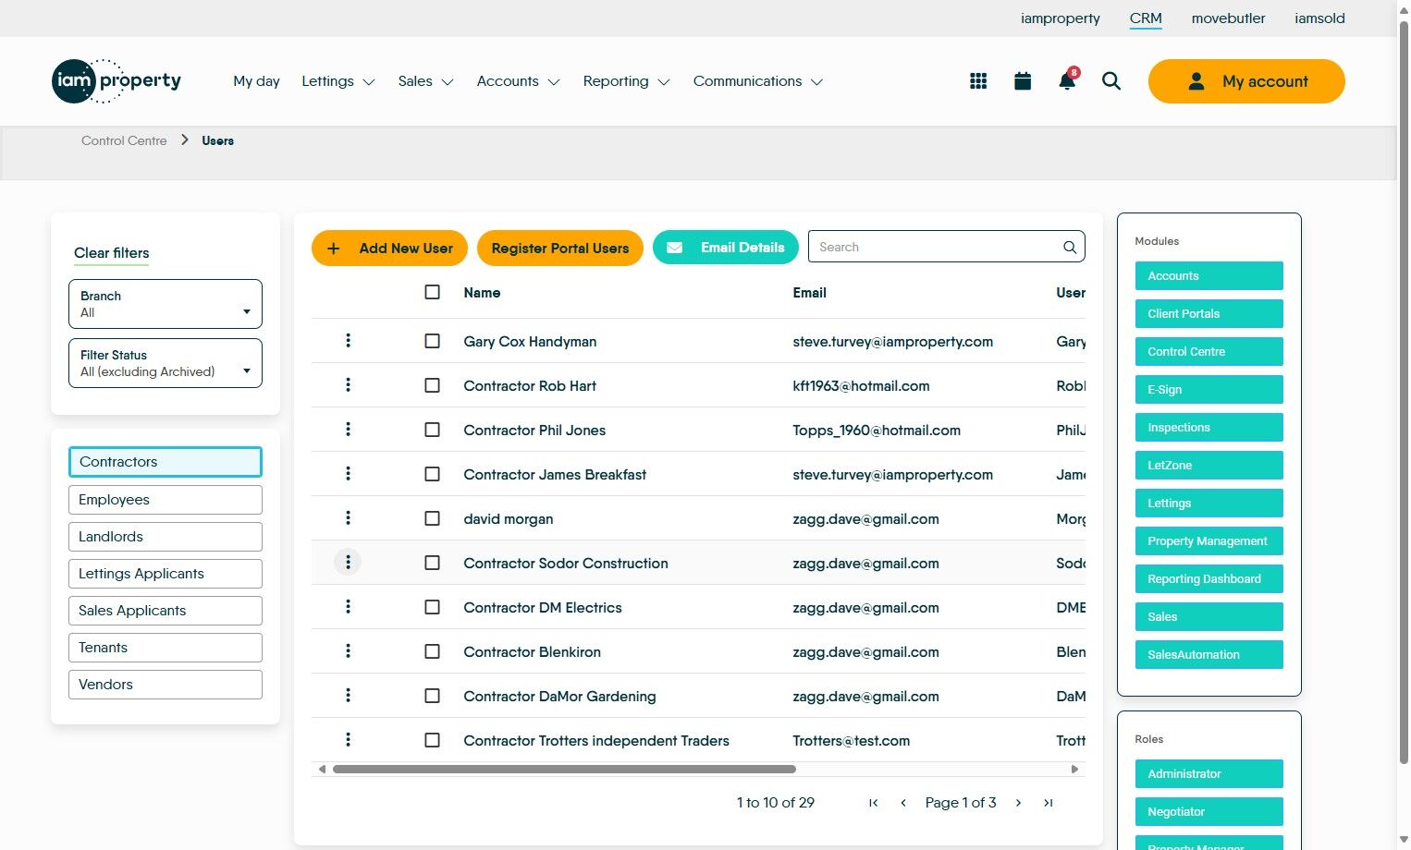Open the notifications bell icon
Image resolution: width=1411 pixels, height=850 pixels.
[x=1067, y=80]
